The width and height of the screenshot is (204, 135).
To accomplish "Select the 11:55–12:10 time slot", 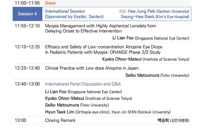I will click(x=27, y=26).
